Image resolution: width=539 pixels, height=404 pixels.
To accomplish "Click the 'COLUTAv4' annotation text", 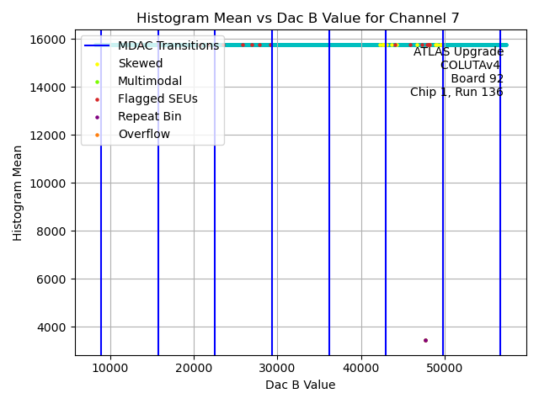I will click(472, 66).
